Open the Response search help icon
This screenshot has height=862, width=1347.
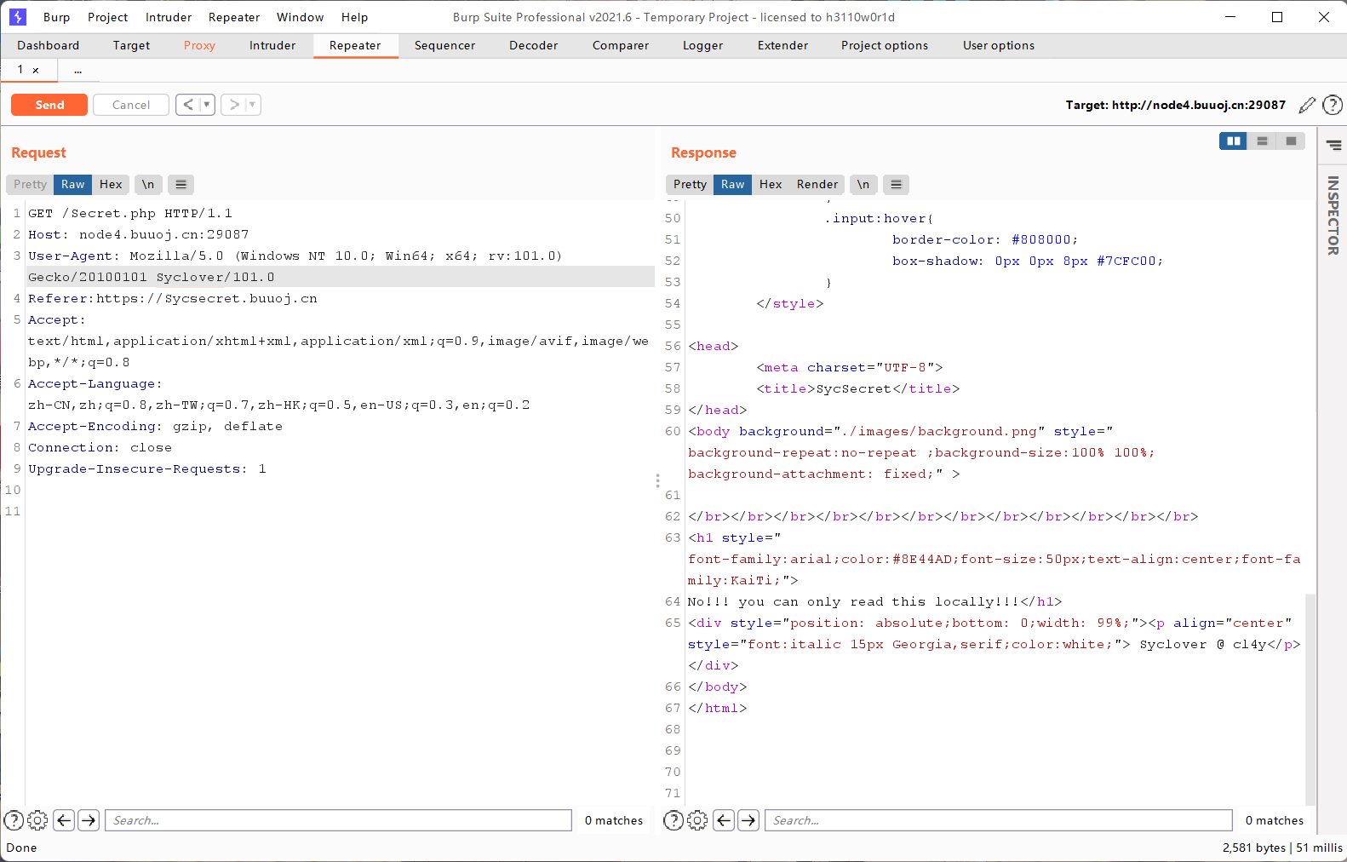coord(673,820)
